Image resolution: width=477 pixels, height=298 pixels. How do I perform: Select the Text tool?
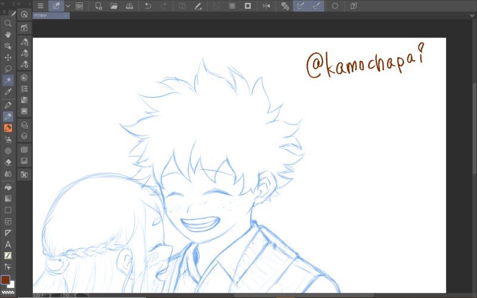click(8, 244)
